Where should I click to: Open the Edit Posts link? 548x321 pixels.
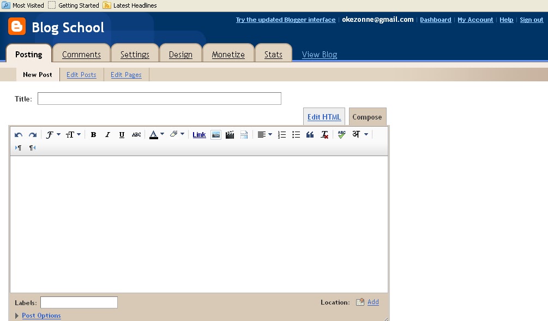point(81,75)
